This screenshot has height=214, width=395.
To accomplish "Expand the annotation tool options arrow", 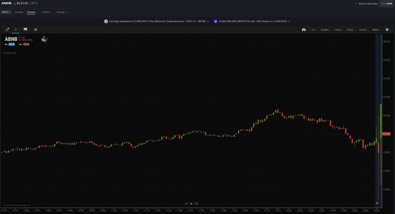I will (x=30, y=30).
